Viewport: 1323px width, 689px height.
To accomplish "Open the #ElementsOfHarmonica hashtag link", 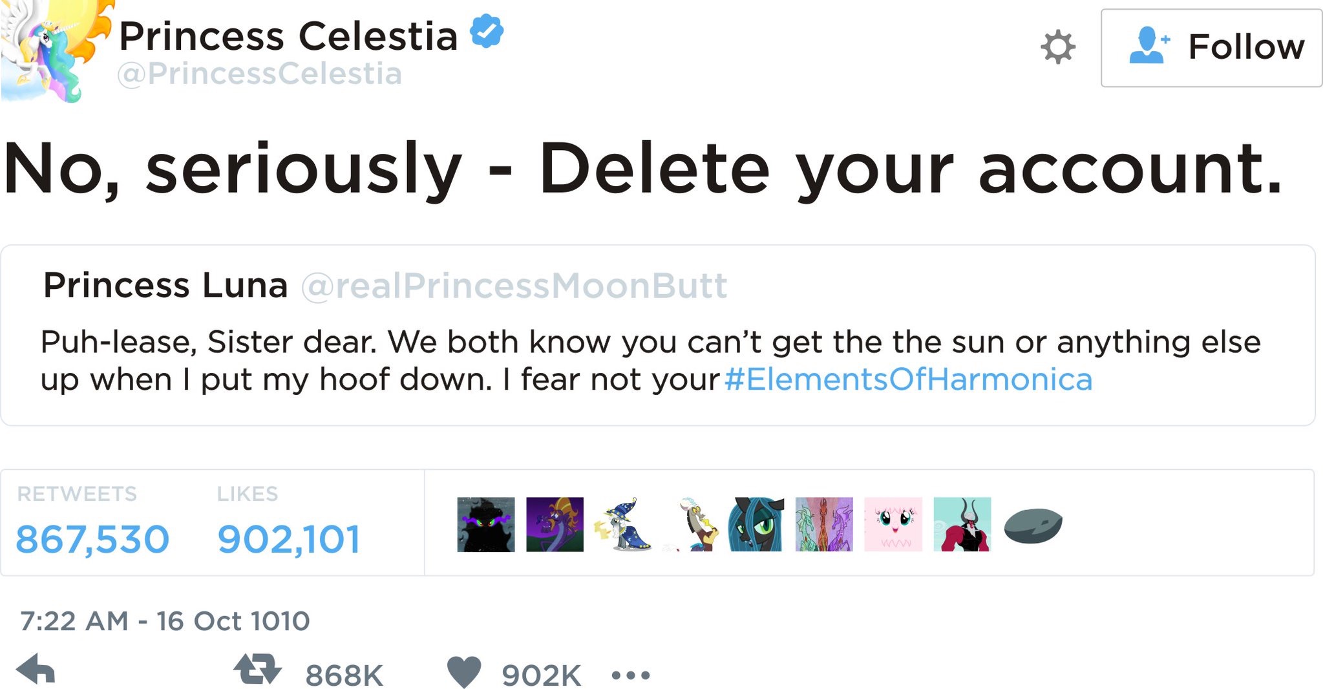I will 908,379.
